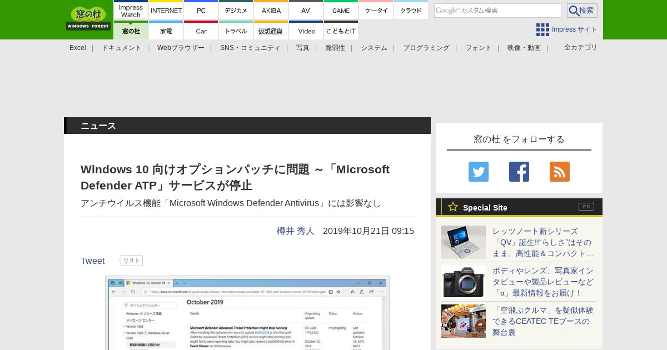Go to the フォント category
The image size is (667, 350).
point(479,48)
